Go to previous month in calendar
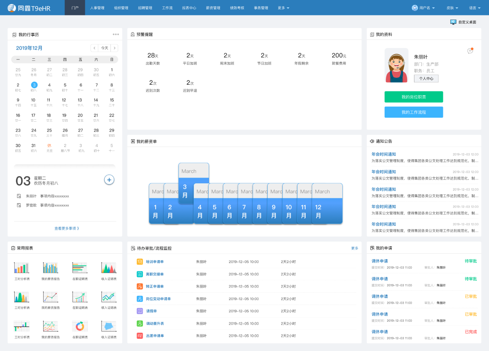This screenshot has height=351, width=489. [x=94, y=48]
